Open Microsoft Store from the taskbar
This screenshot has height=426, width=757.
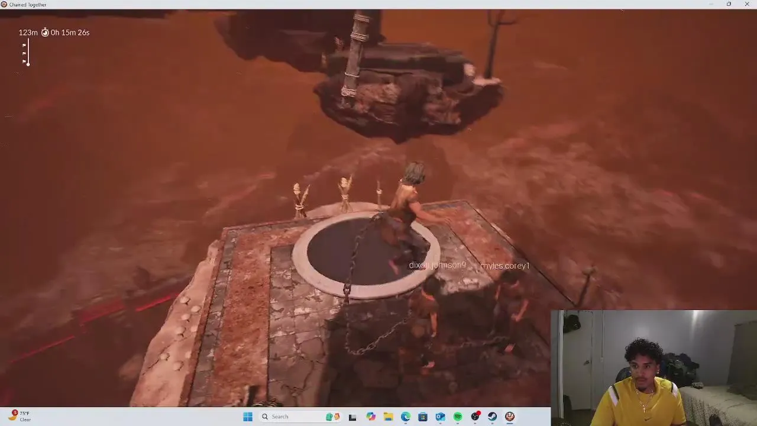coord(423,417)
